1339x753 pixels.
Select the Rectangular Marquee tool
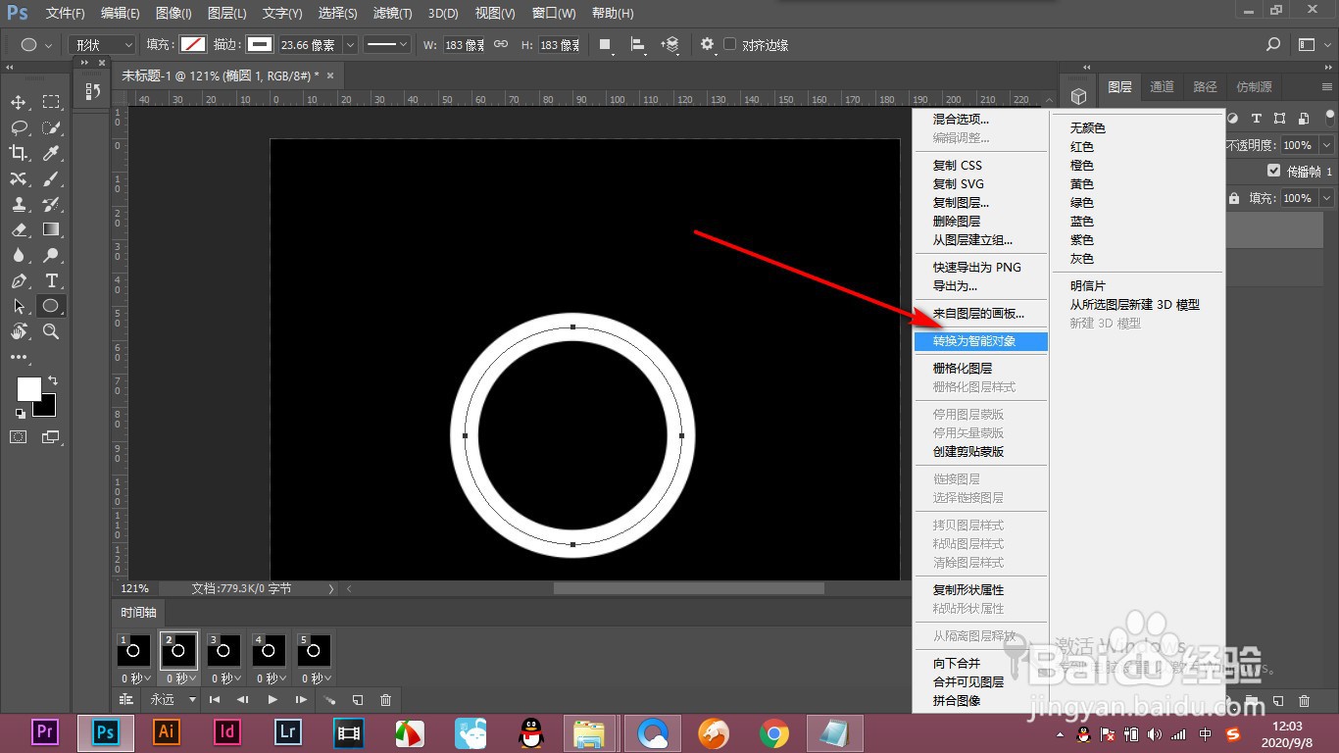pos(51,102)
